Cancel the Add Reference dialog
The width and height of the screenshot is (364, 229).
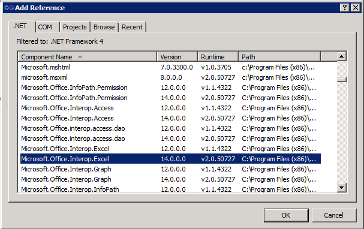click(x=333, y=215)
